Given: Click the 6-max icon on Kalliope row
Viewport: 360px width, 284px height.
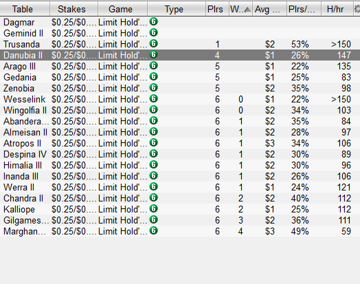Looking at the screenshot, I should (x=153, y=209).
